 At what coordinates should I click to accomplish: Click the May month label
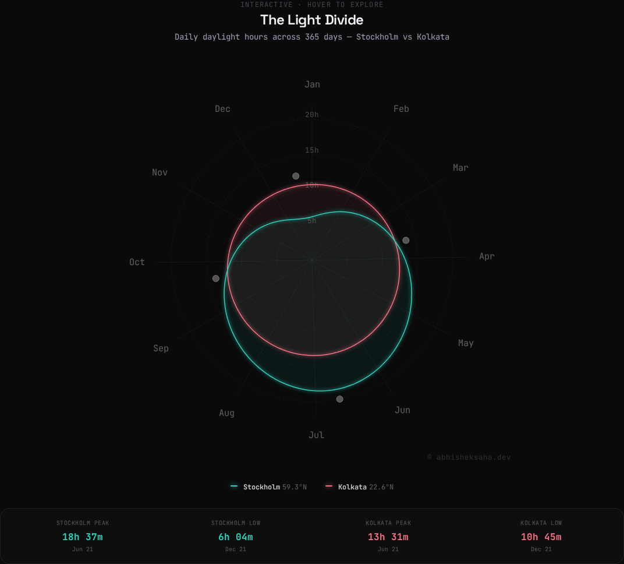tap(466, 343)
